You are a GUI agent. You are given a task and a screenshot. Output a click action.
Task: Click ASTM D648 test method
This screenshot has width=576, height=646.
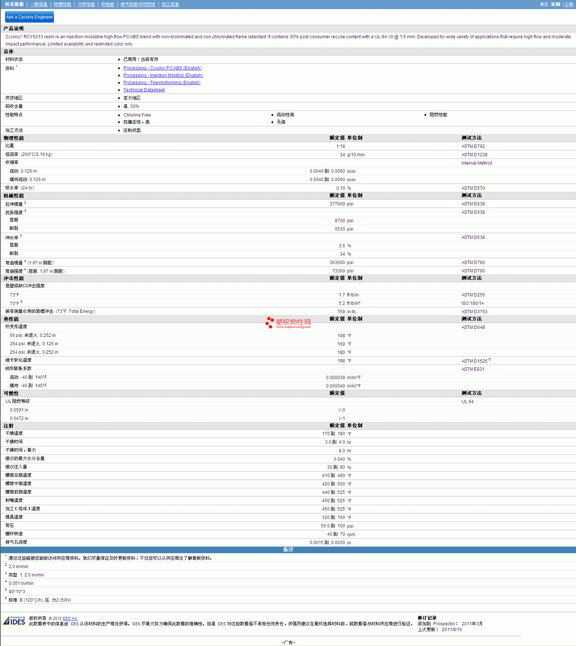[473, 327]
